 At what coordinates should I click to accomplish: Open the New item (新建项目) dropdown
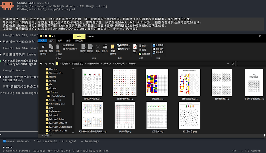point(123,45)
